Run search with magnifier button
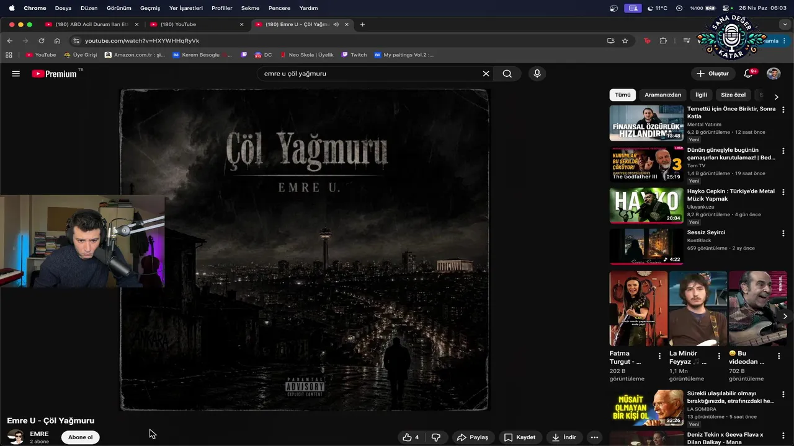The height and width of the screenshot is (446, 794). pos(507,74)
